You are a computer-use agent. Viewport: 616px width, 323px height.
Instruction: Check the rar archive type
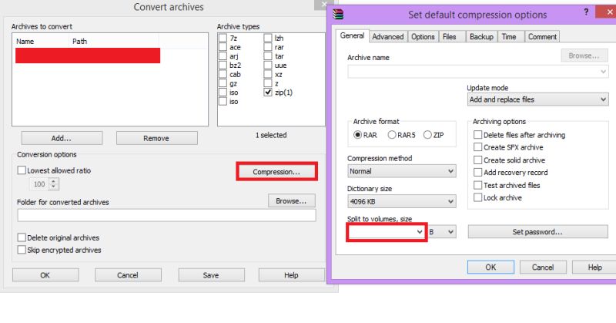268,47
